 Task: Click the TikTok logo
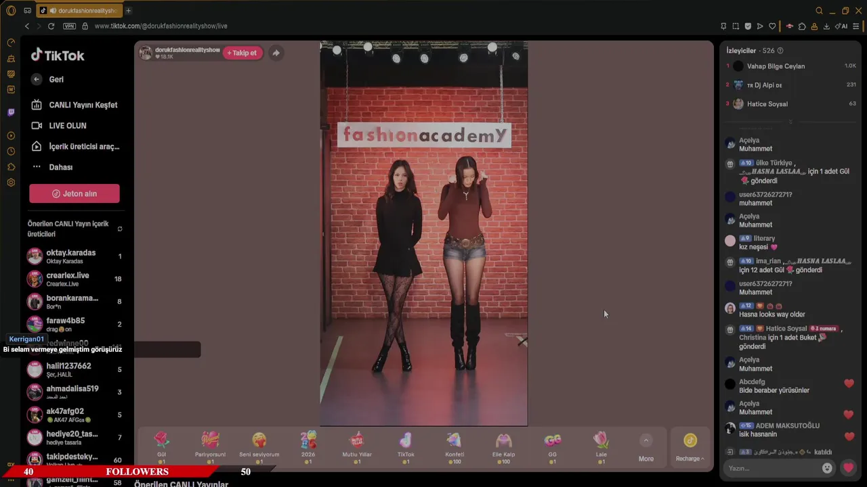click(58, 55)
